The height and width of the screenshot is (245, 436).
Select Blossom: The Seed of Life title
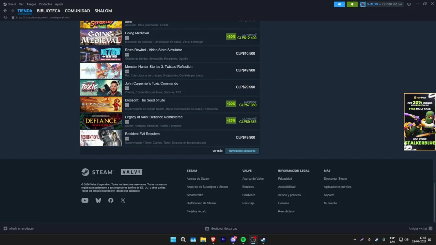[145, 100]
